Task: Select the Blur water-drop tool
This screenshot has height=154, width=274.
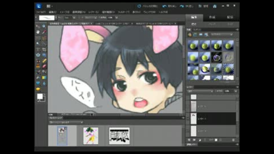Action: pos(44,83)
